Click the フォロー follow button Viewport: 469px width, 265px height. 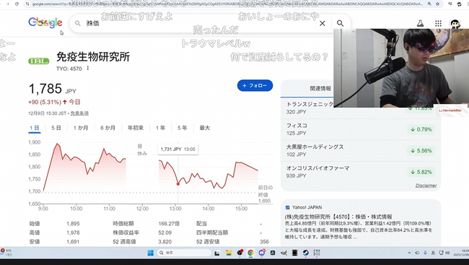[255, 86]
